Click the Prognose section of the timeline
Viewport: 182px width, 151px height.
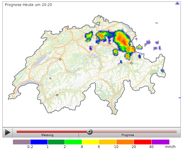(x=128, y=135)
